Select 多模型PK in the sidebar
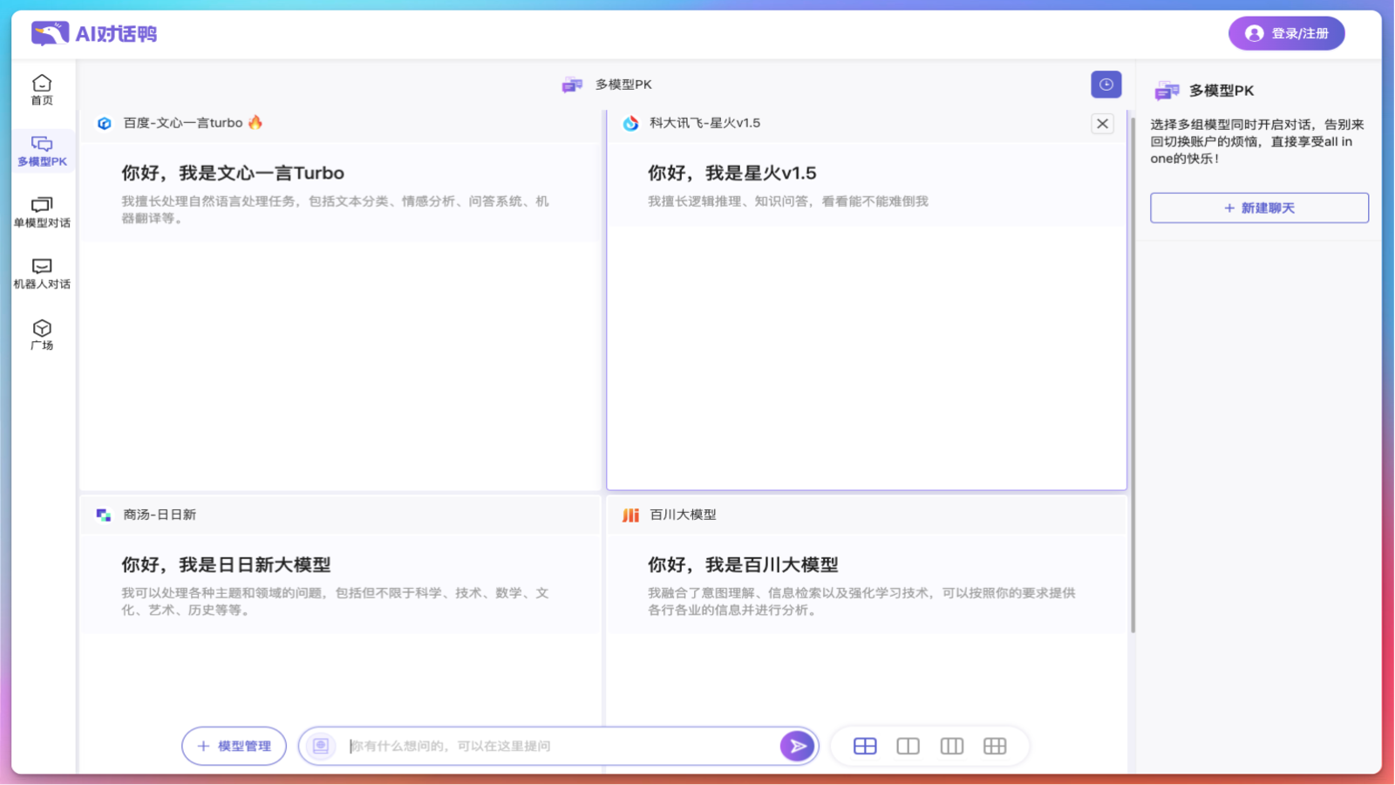Screen dimensions: 1395x785 pyautogui.click(x=42, y=151)
